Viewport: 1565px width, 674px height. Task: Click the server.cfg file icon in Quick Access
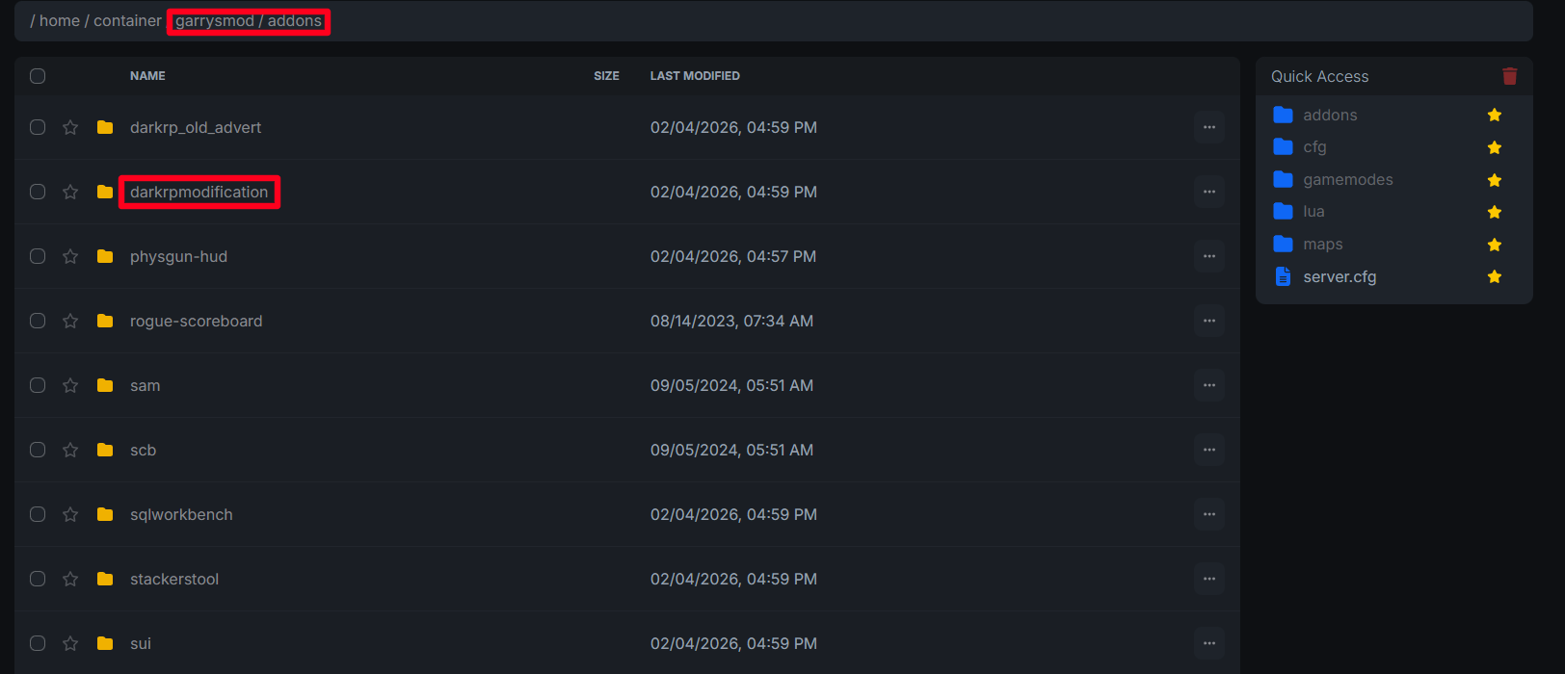(x=1283, y=276)
